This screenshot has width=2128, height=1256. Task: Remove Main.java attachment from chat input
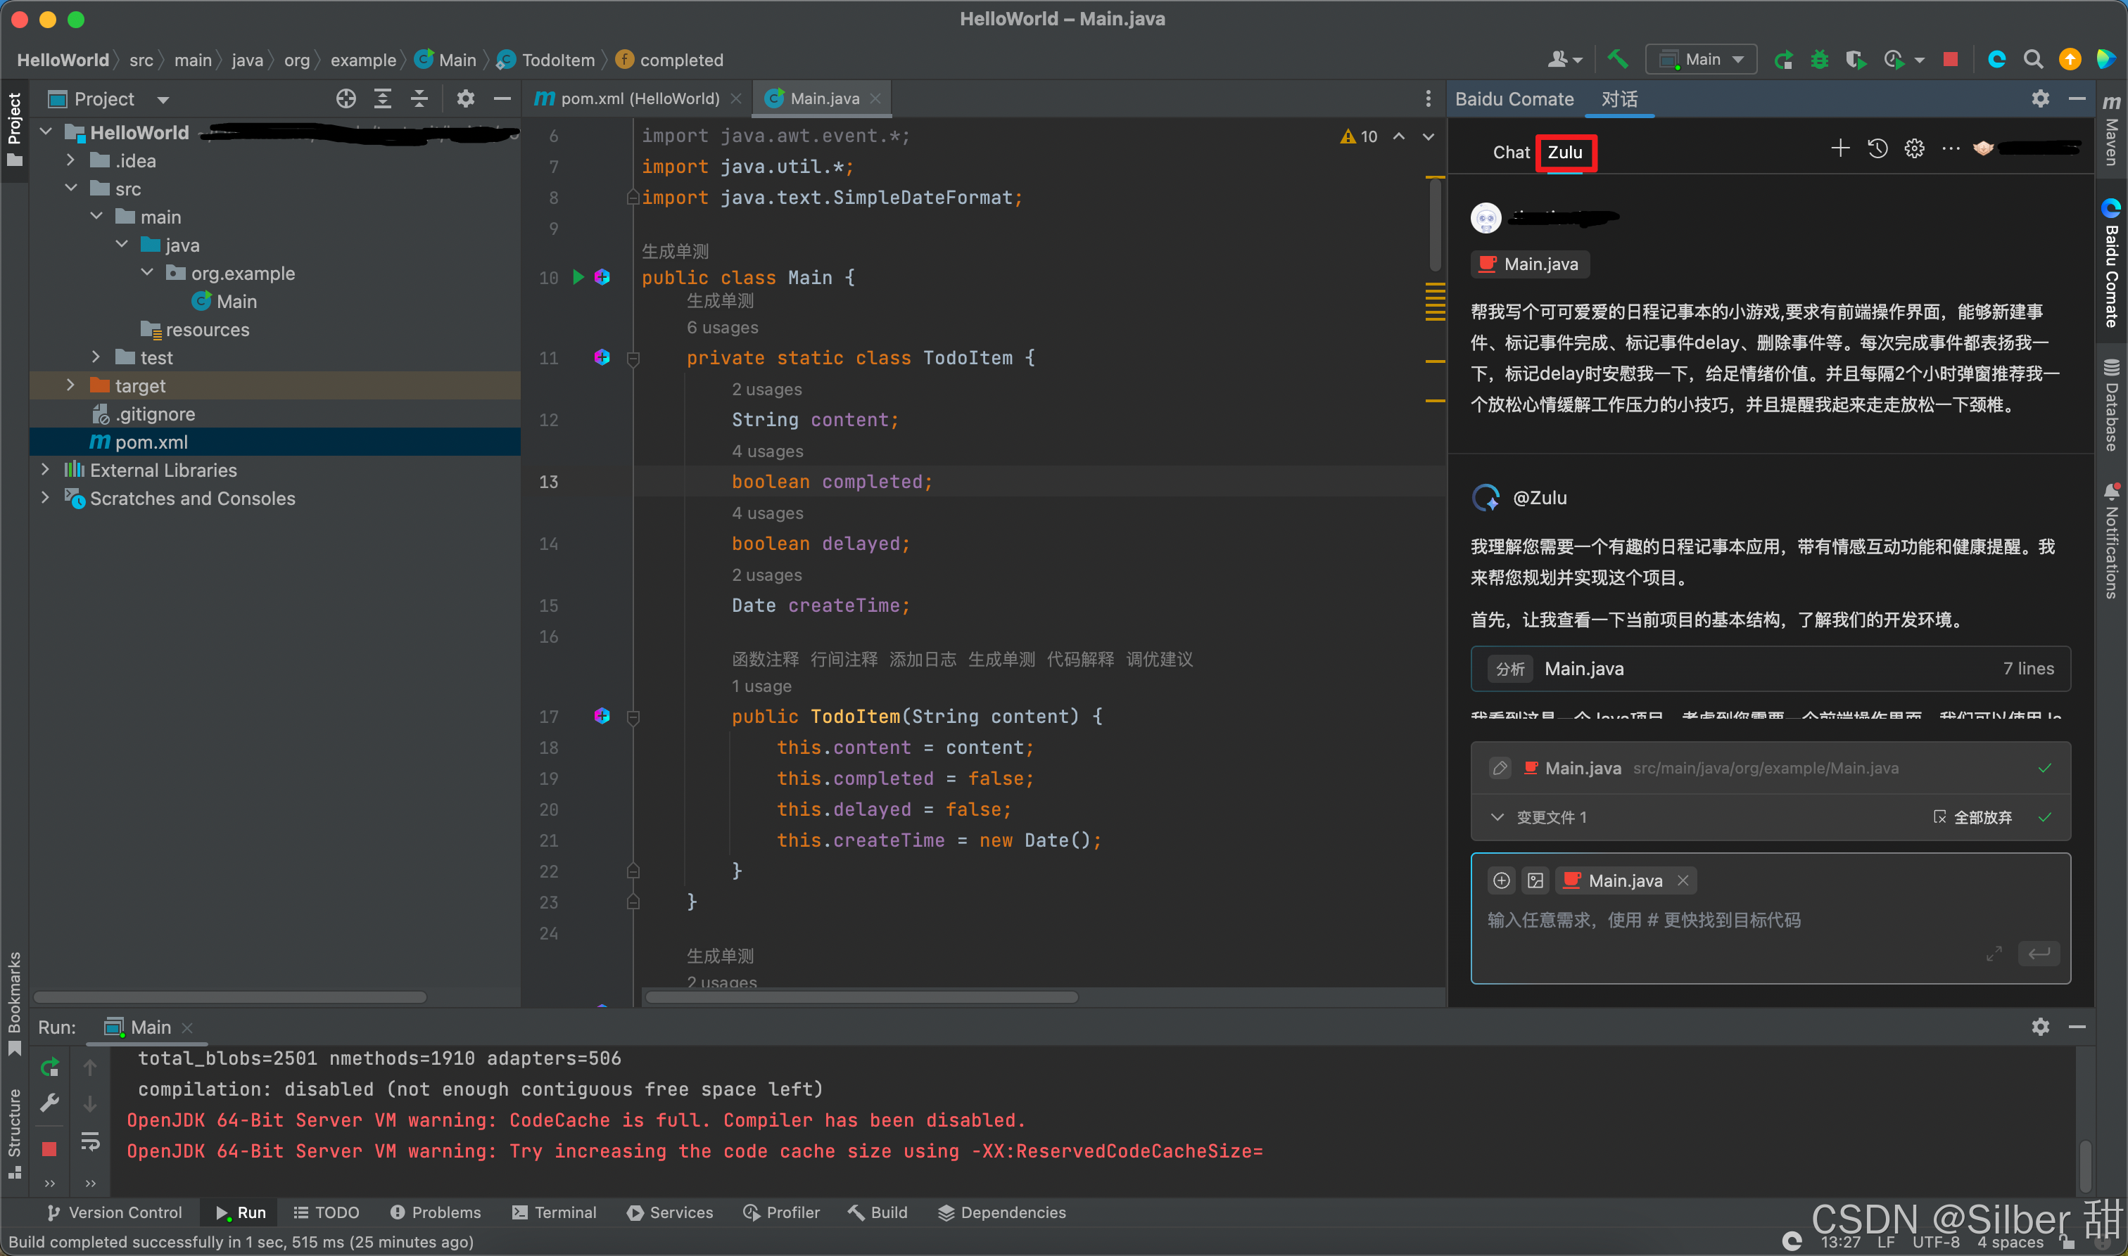[x=1683, y=880]
